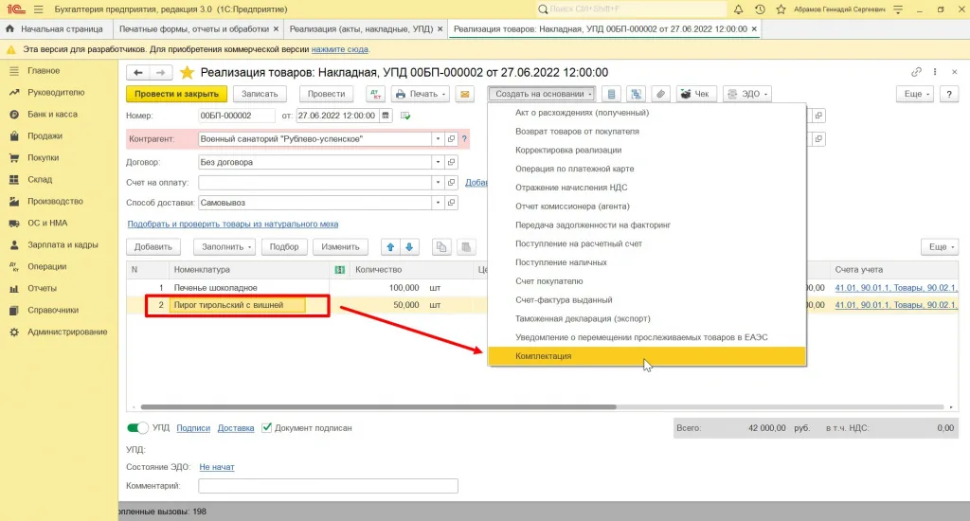Expand Способ доставки dropdown arrow
The image size is (970, 521).
point(438,203)
